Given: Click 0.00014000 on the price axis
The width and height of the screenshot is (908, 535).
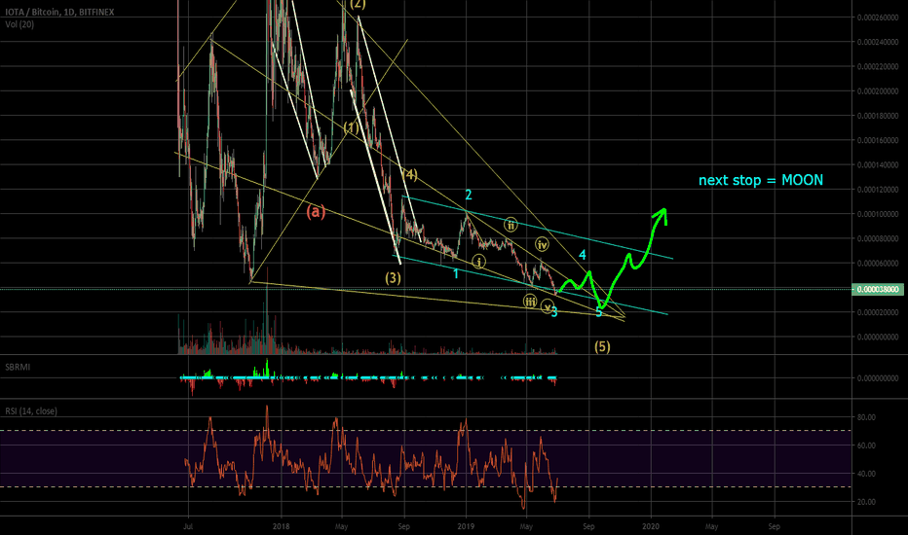Looking at the screenshot, I should click(878, 164).
